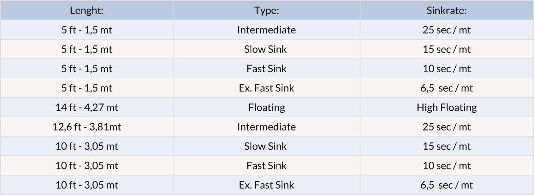534x195 pixels.
Task: Select the length cell beside 10 ft Slow Sink
Action: tap(87, 146)
